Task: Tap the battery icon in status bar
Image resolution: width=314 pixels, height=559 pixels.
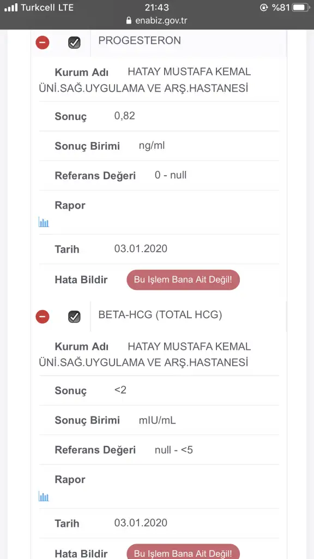Action: [x=301, y=8]
